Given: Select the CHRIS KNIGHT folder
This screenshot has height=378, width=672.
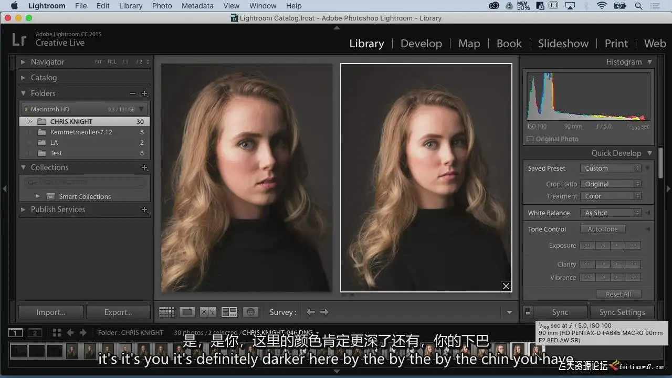Looking at the screenshot, I should pos(85,122).
